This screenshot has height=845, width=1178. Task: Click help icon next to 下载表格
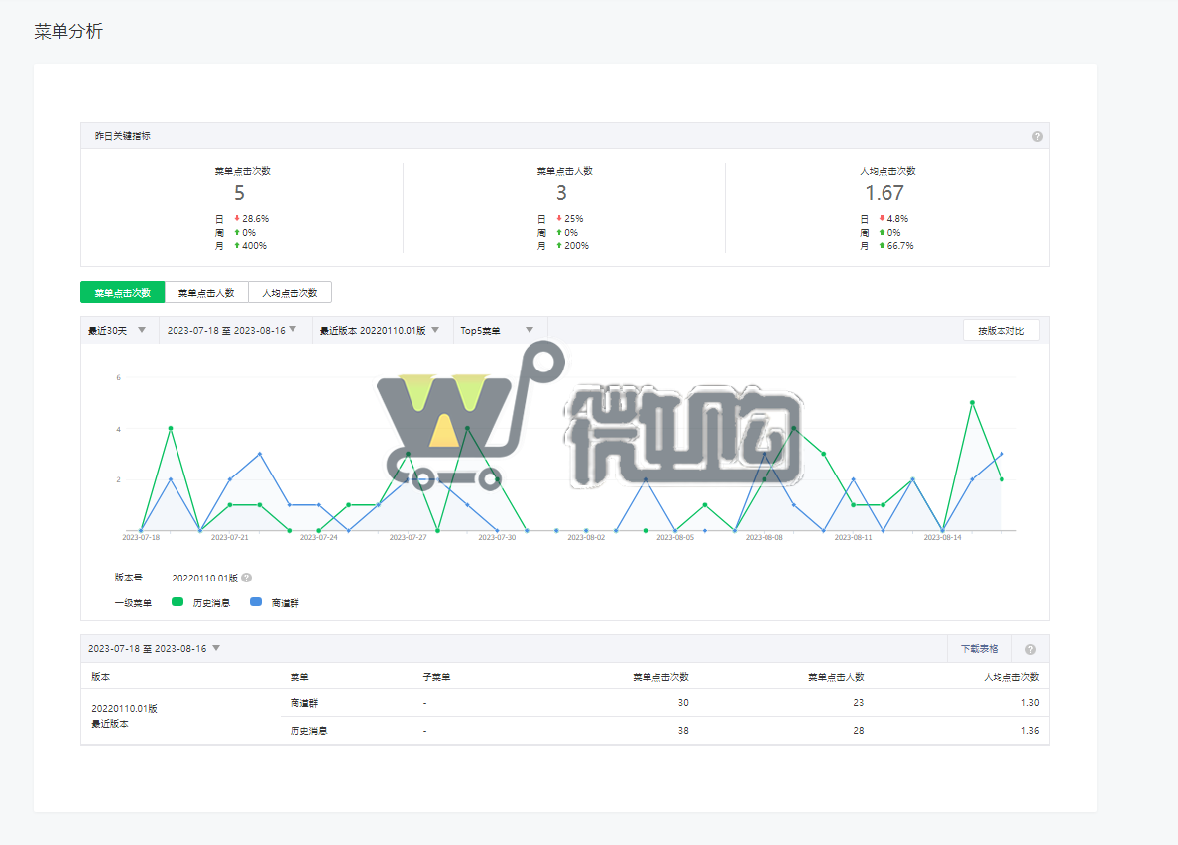coord(1030,649)
